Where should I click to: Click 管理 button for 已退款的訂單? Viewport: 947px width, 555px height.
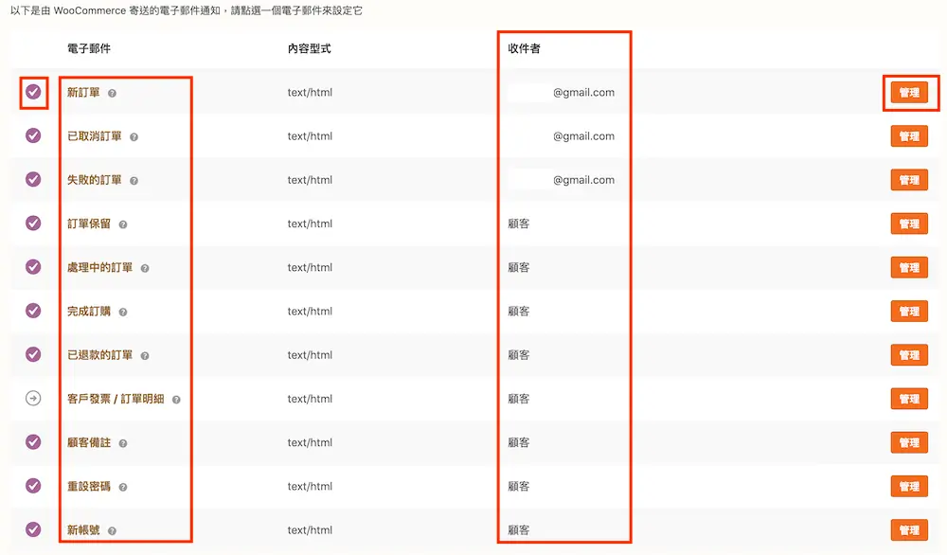coord(909,355)
